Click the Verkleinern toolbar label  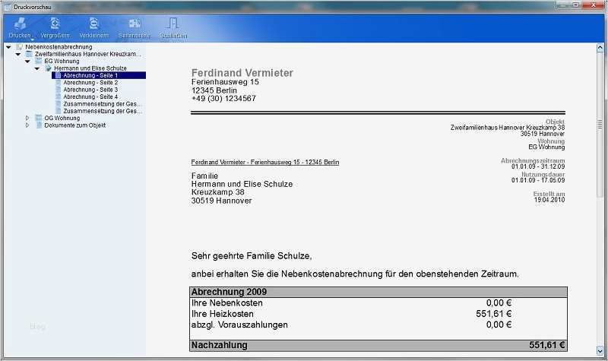[x=93, y=35]
